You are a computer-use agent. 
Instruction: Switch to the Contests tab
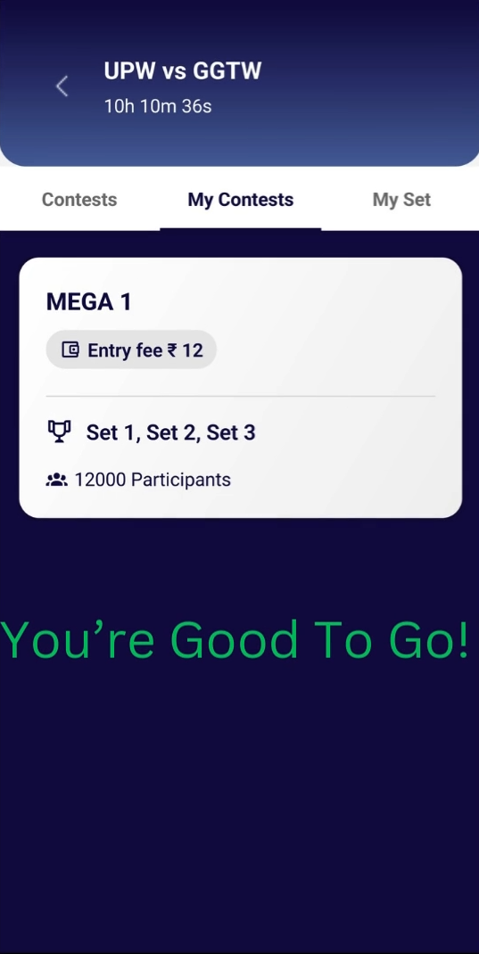(79, 200)
